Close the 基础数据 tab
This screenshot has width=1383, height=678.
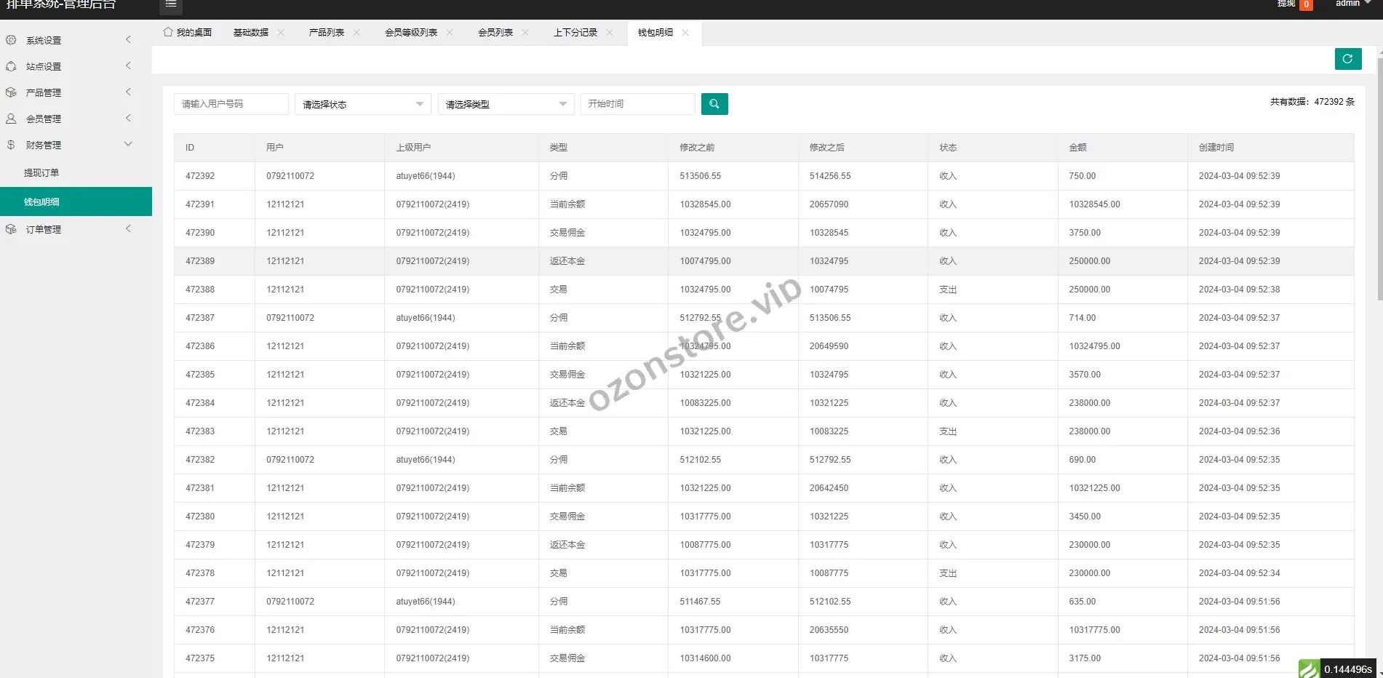click(x=281, y=33)
